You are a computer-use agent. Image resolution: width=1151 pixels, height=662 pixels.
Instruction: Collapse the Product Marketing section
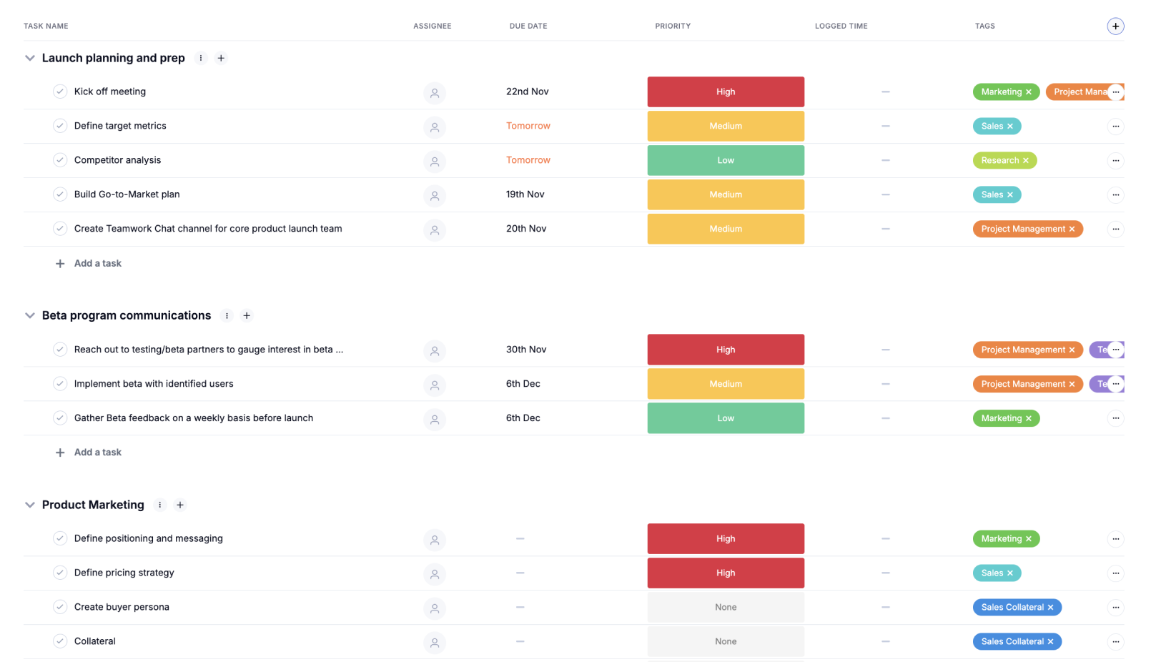pyautogui.click(x=30, y=505)
